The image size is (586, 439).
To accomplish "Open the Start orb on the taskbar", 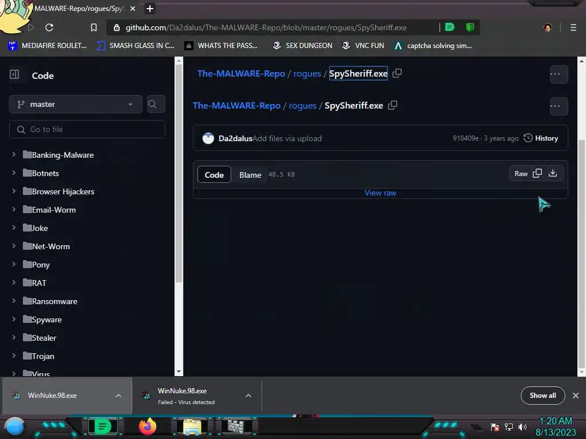I will [15, 428].
